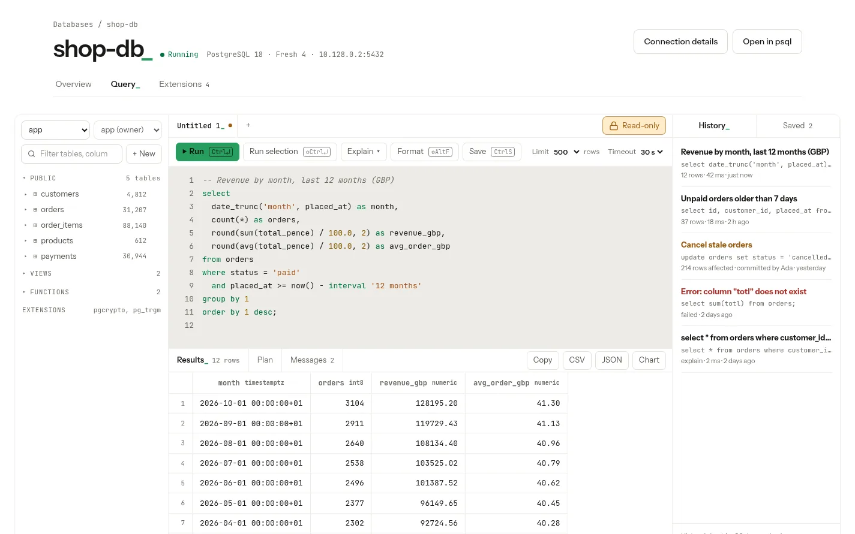Image resolution: width=855 pixels, height=534 pixels.
Task: Open the Chart view of results
Action: (x=649, y=360)
